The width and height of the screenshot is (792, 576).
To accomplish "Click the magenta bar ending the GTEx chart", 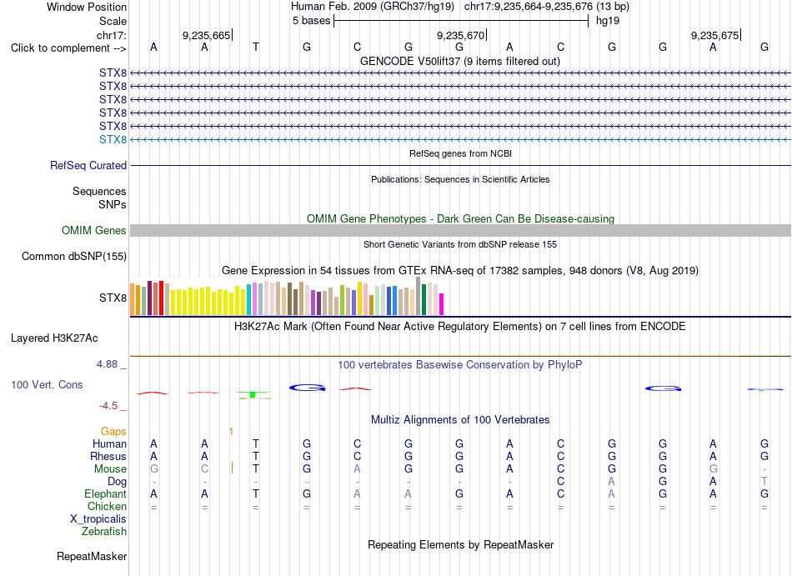I will coord(442,304).
